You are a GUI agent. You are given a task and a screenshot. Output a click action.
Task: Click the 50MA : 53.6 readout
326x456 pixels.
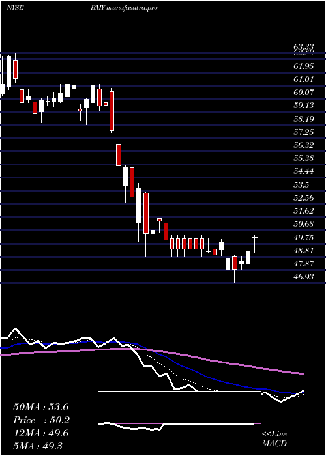click(x=40, y=407)
